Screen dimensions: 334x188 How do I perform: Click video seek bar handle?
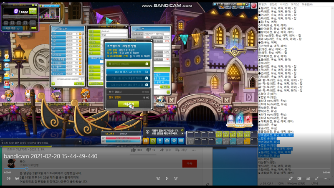click(x=26, y=169)
